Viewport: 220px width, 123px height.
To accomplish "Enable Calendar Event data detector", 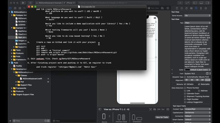I will (x=185, y=93).
